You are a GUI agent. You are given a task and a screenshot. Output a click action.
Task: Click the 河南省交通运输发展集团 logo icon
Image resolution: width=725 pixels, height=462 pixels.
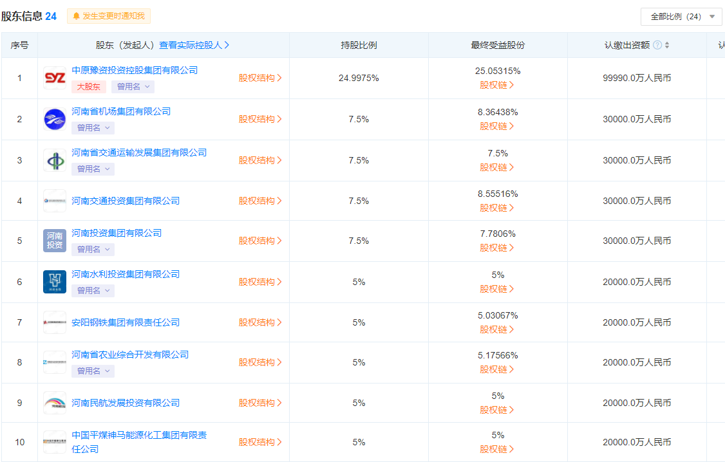pos(55,160)
